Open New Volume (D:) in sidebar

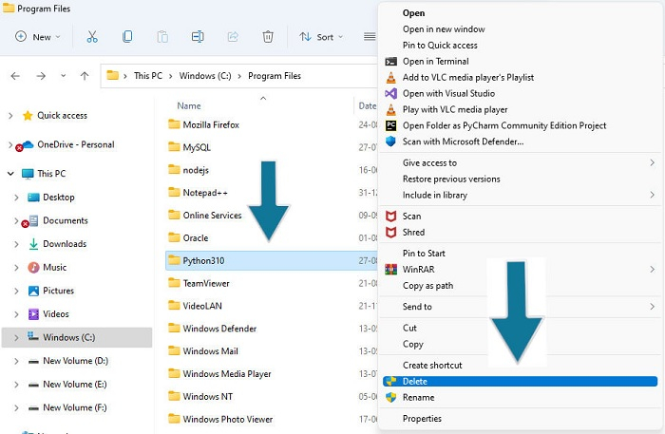pyautogui.click(x=75, y=361)
